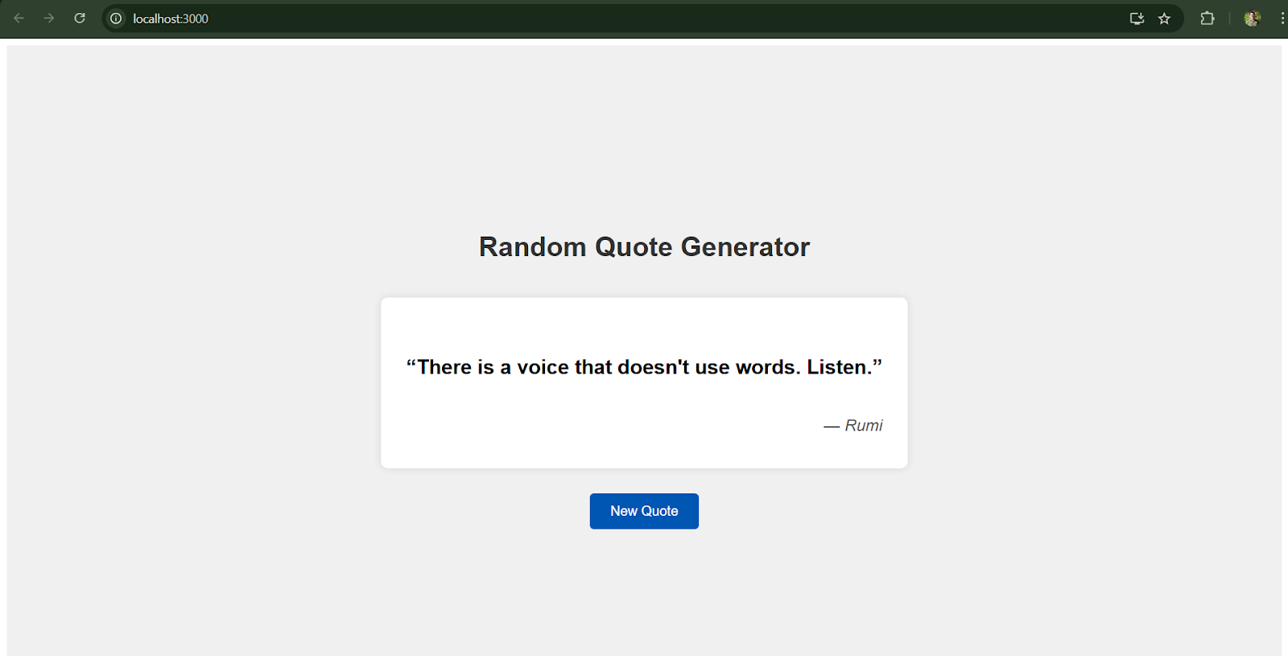Click the quote text about a voice
Image resolution: width=1288 pixels, height=656 pixels.
click(644, 367)
